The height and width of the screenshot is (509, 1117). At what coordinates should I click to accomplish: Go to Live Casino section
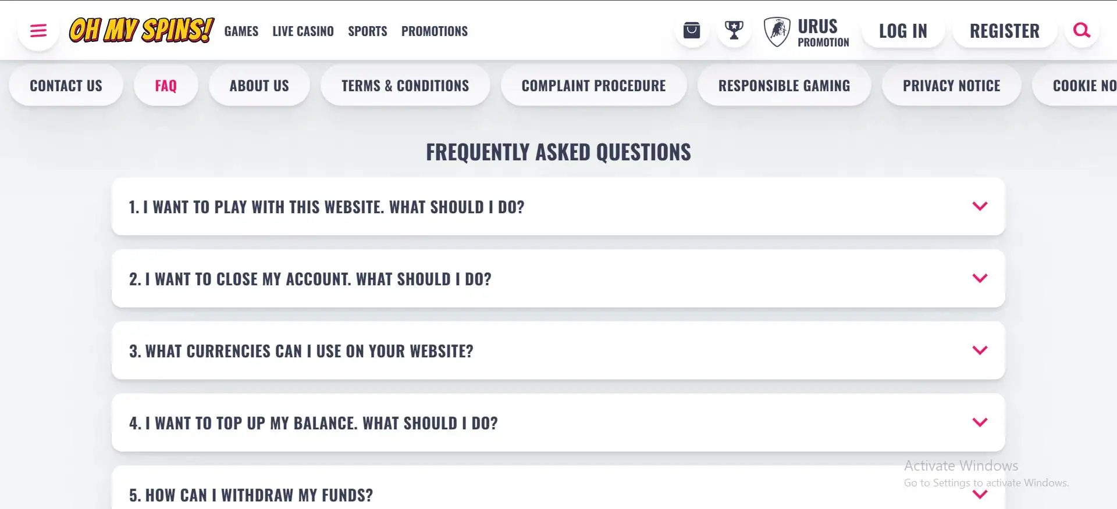click(x=303, y=31)
